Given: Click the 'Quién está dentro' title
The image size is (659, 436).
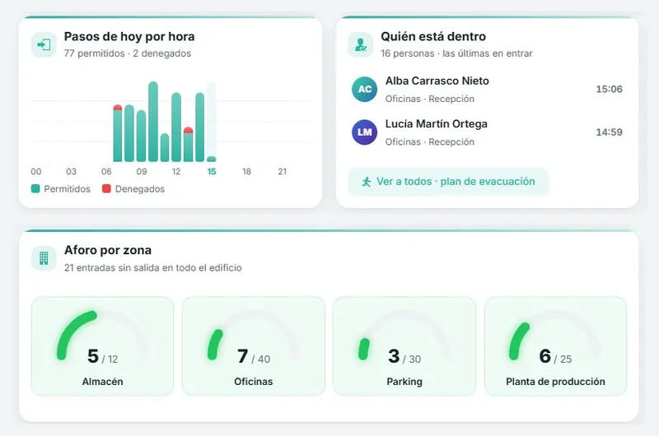Looking at the screenshot, I should 433,36.
